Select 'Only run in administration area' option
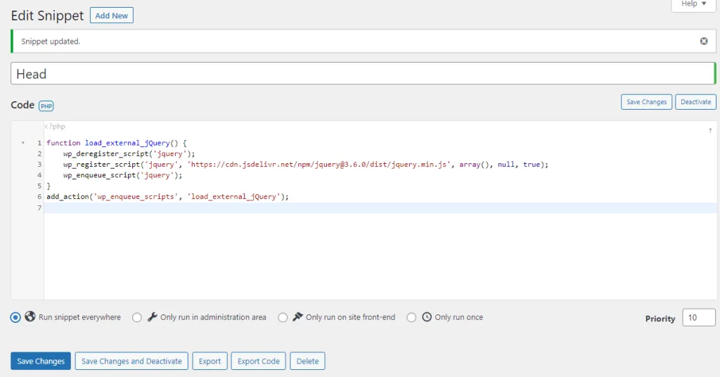Image resolution: width=720 pixels, height=377 pixels. click(x=137, y=318)
